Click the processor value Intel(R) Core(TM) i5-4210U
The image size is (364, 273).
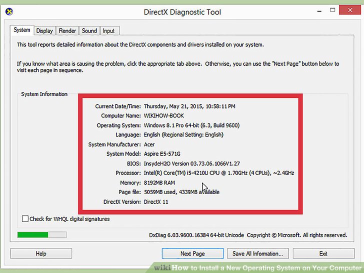point(219,173)
